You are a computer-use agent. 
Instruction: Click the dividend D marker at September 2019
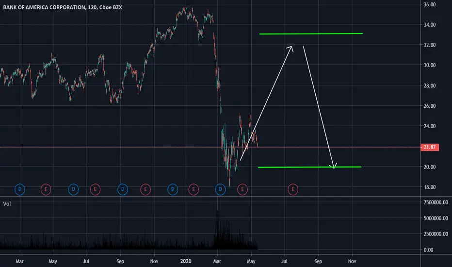tap(123, 189)
